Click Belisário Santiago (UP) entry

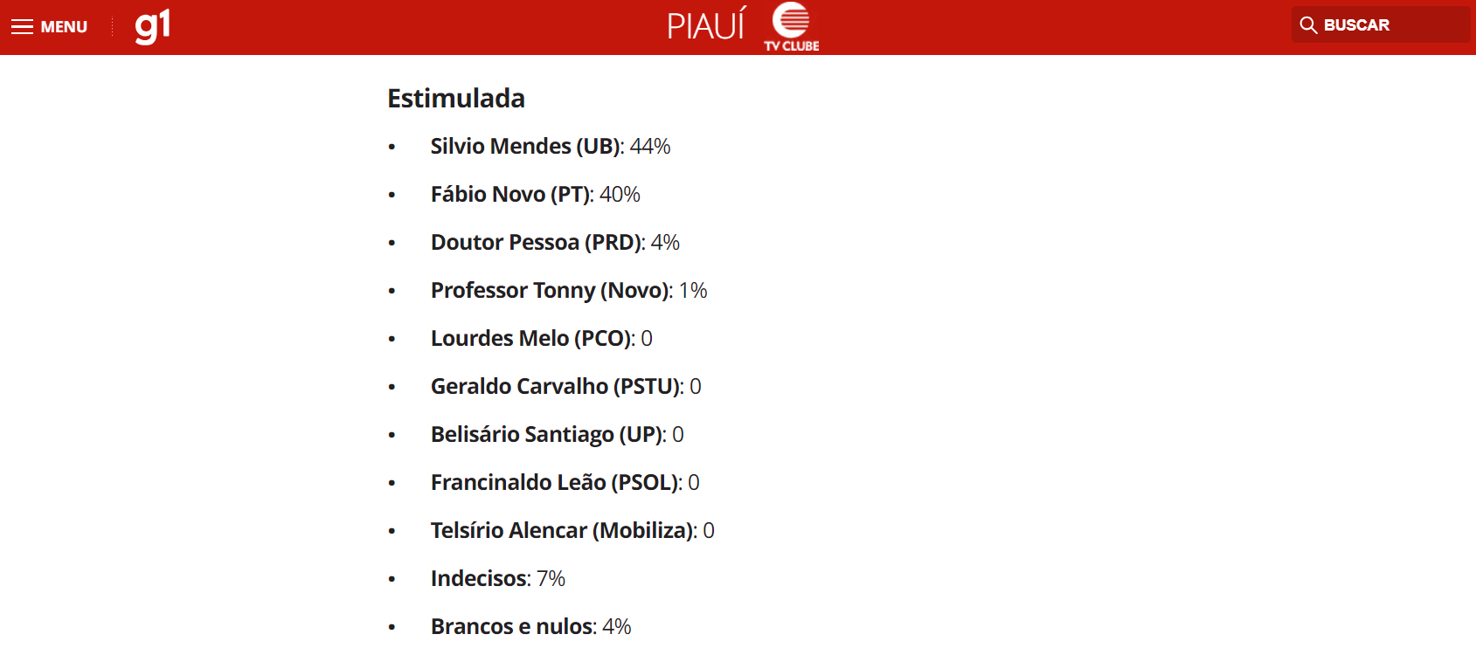click(558, 434)
